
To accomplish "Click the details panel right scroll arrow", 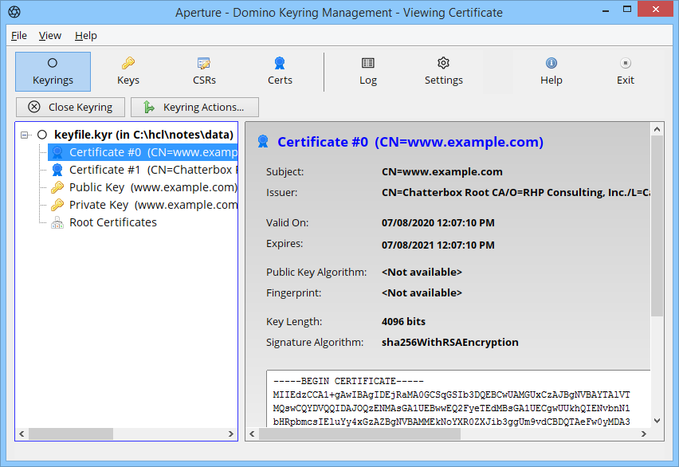I will pos(644,434).
